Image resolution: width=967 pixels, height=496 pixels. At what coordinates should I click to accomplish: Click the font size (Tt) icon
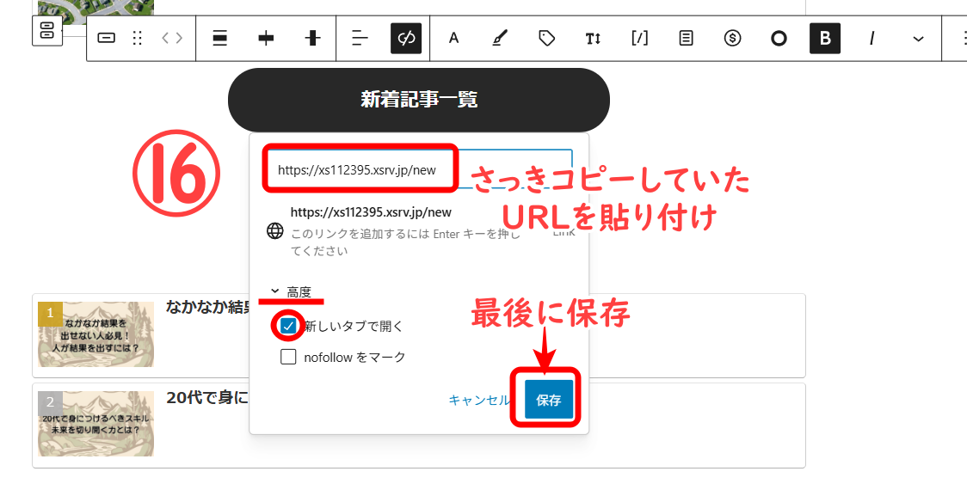coord(593,39)
